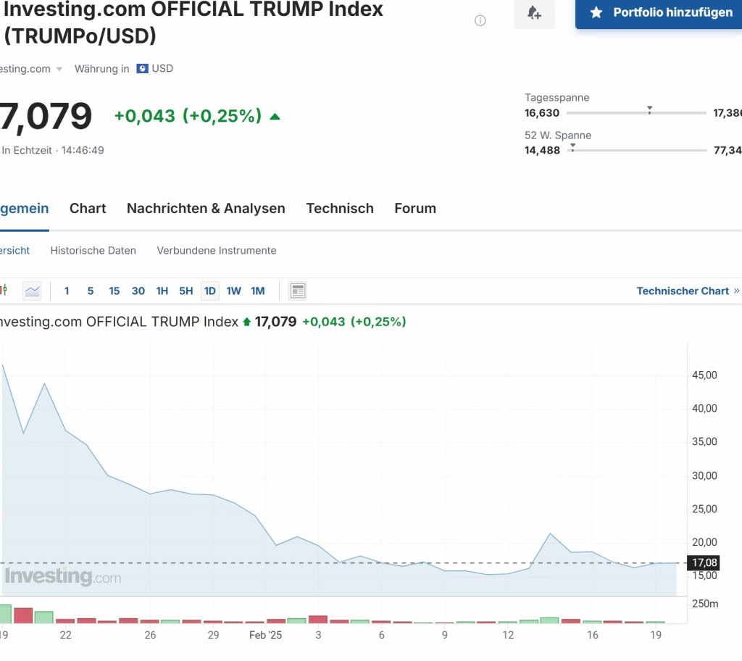
Task: Open the Historische Daten link
Action: (93, 251)
